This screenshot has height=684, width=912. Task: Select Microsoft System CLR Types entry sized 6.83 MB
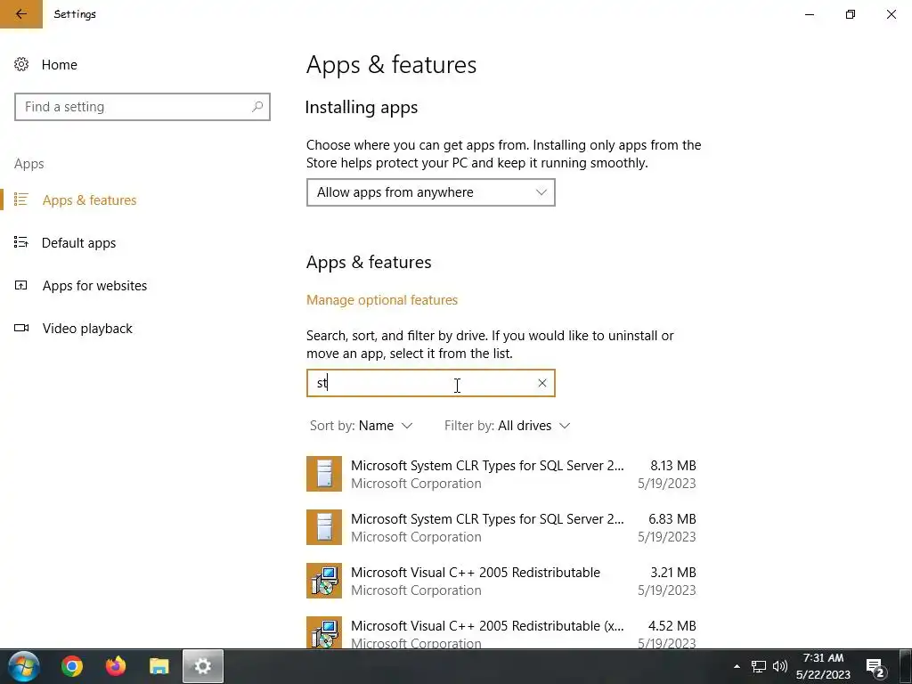[x=501, y=527]
